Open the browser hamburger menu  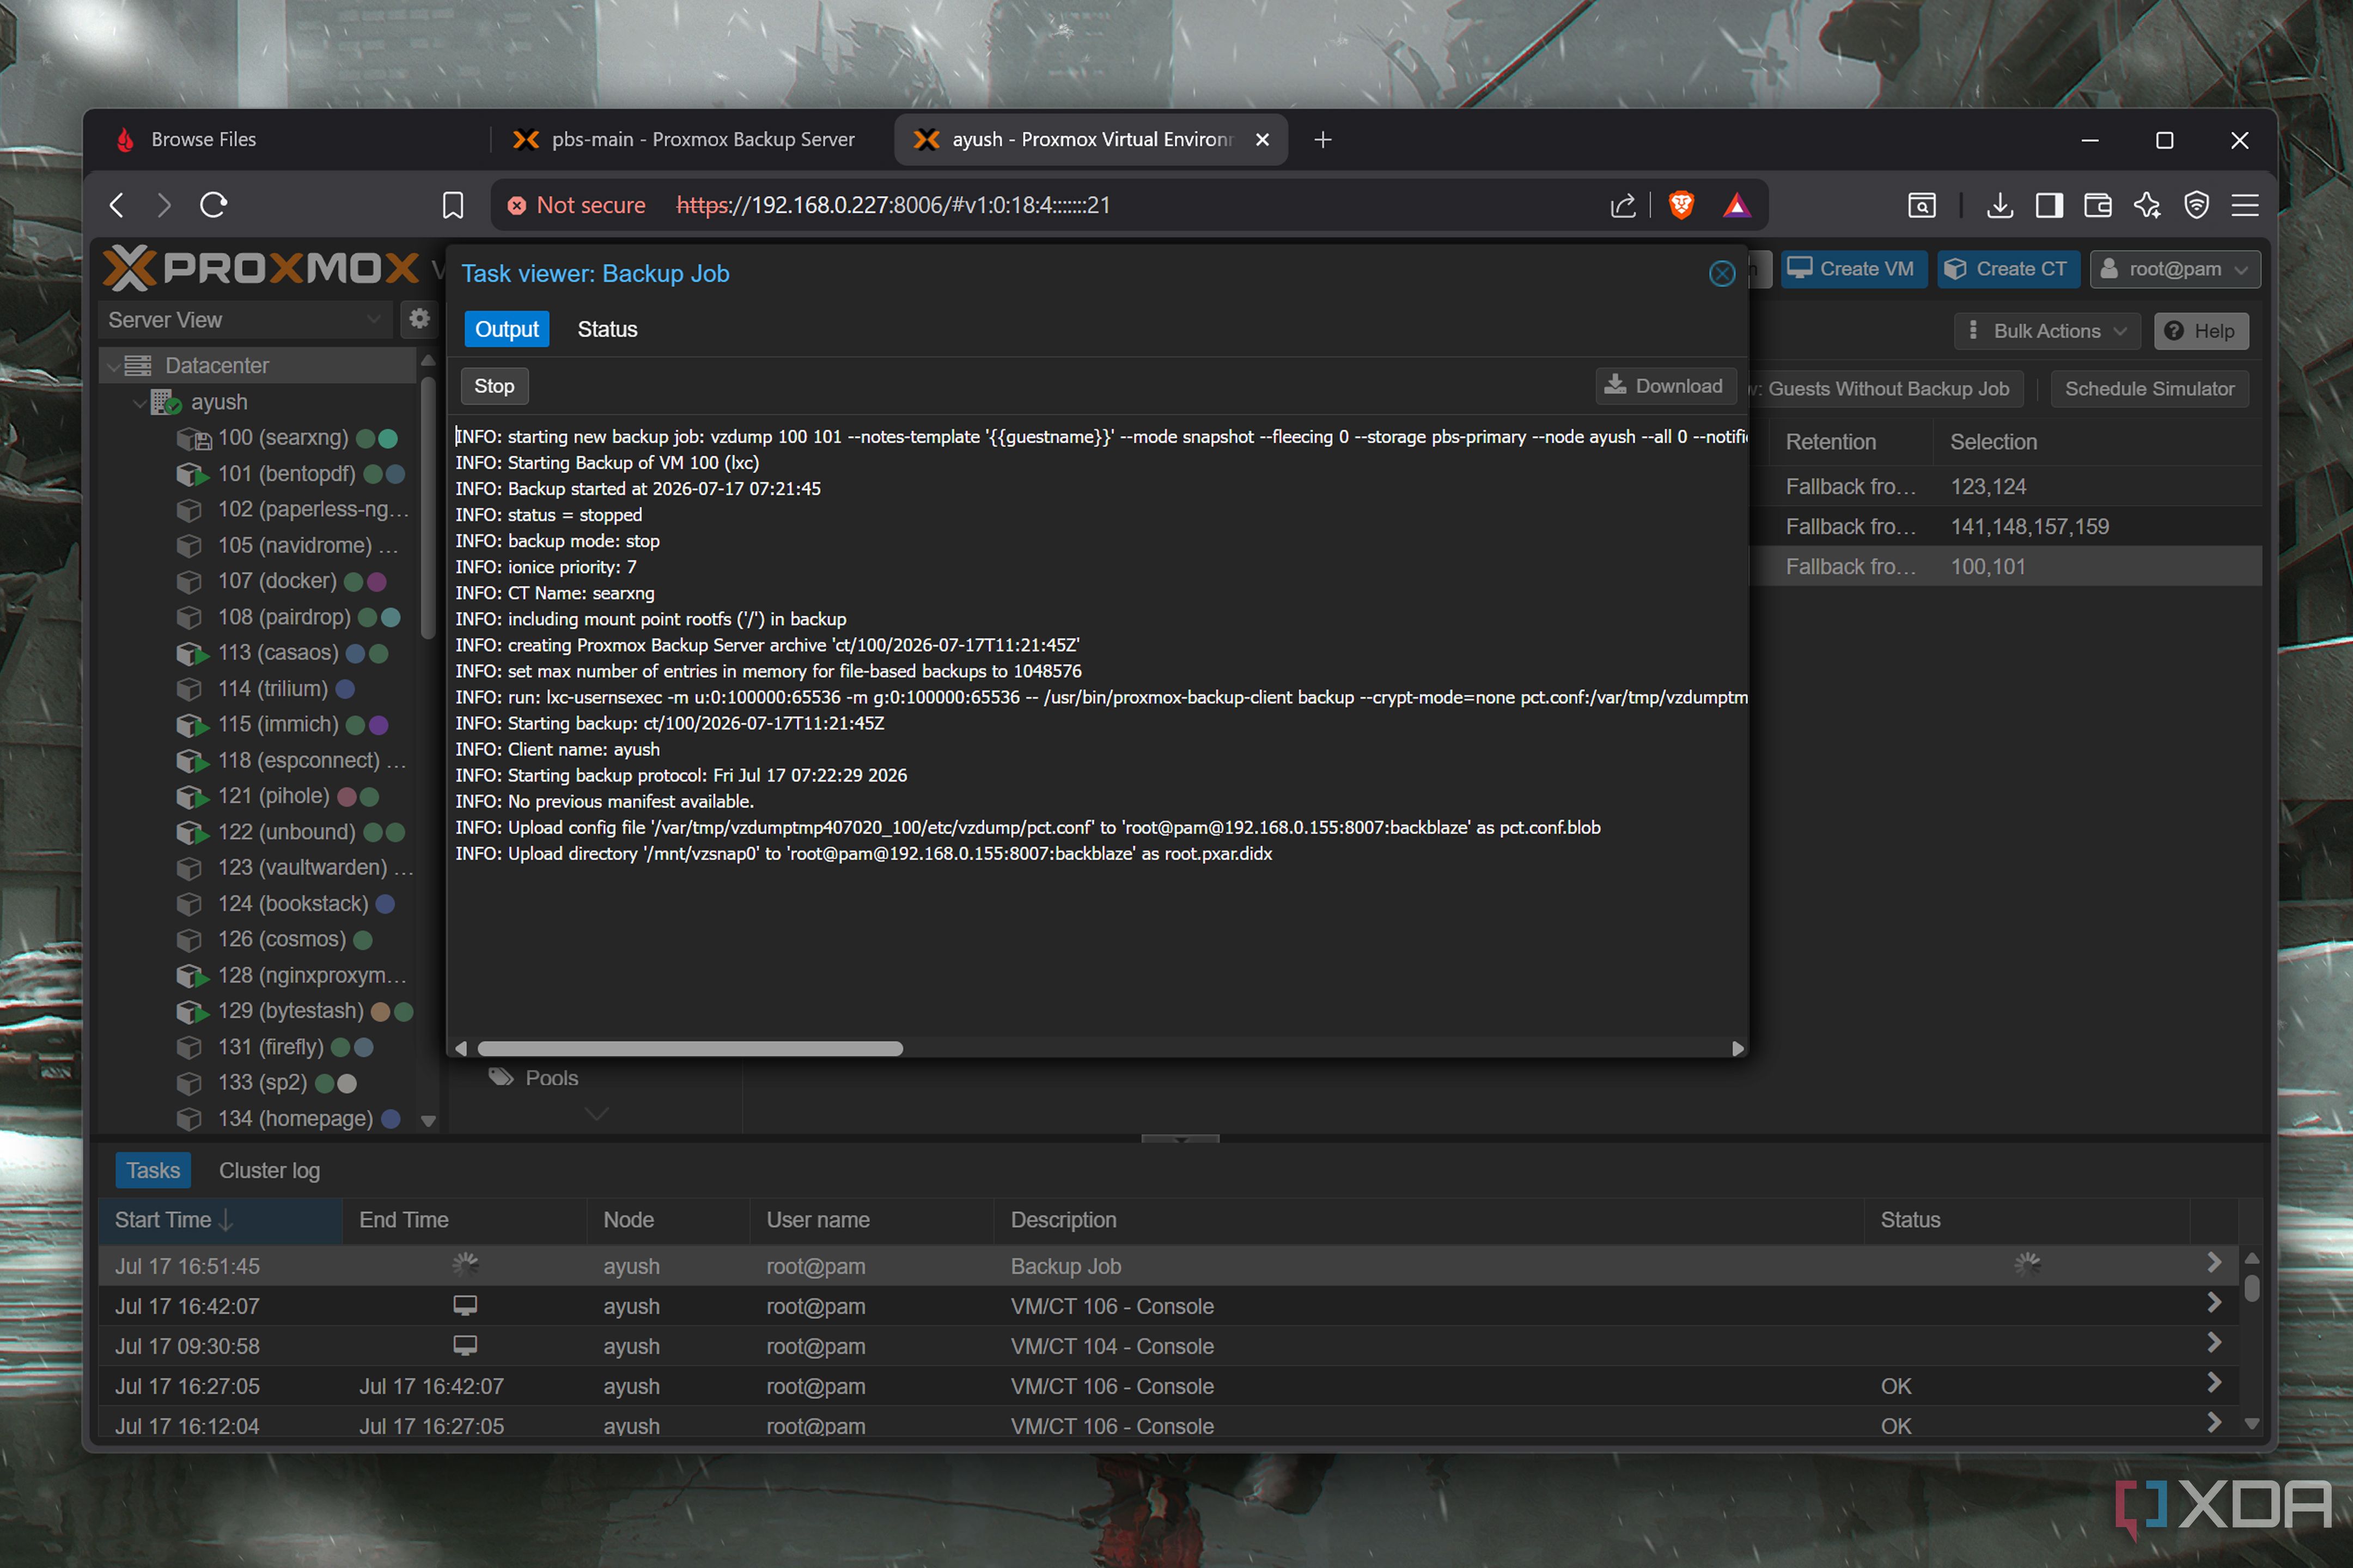pos(2245,206)
